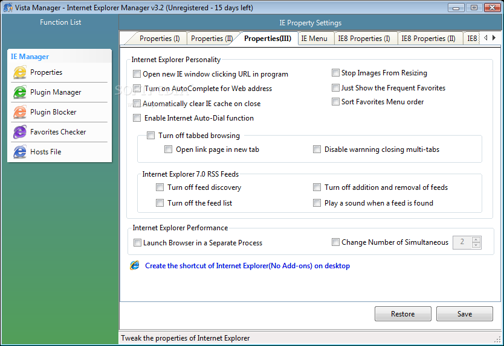
Task: Select the Properties(III) tab
Action: [x=268, y=39]
